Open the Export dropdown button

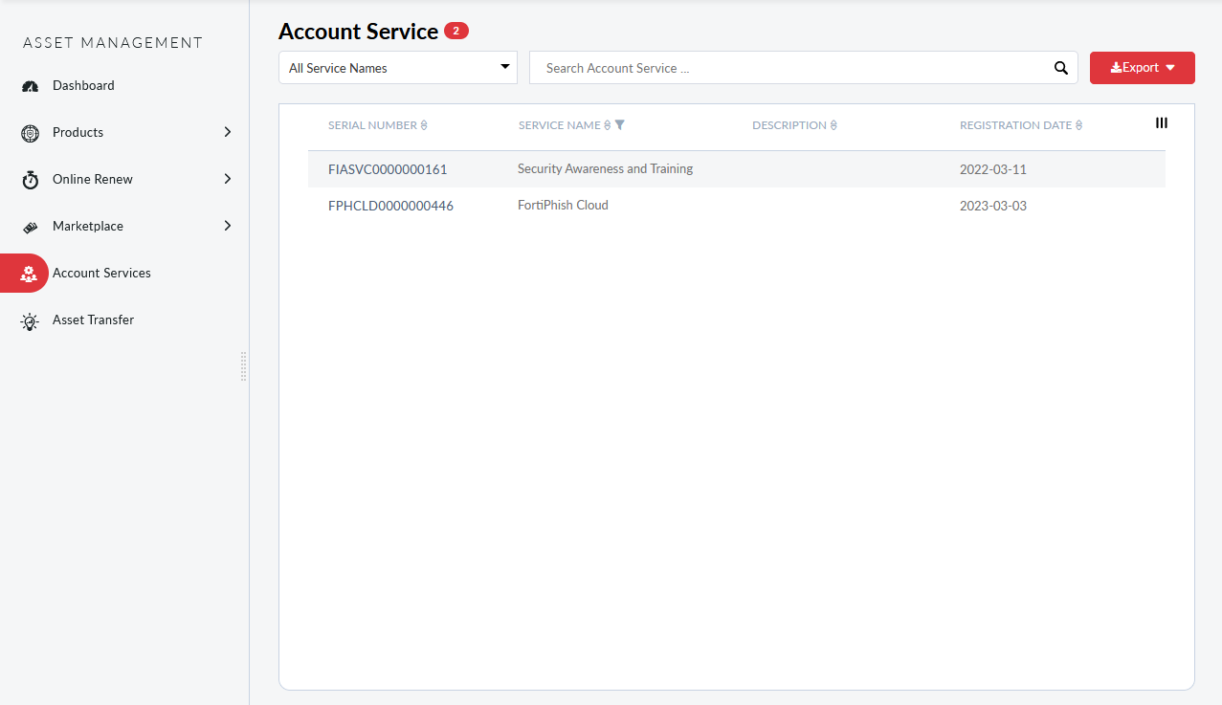coord(1143,68)
